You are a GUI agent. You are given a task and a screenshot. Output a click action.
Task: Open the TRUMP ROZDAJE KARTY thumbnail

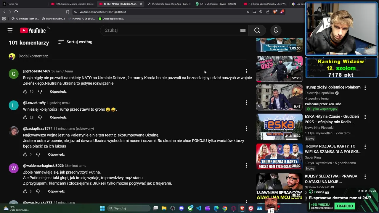click(280, 156)
